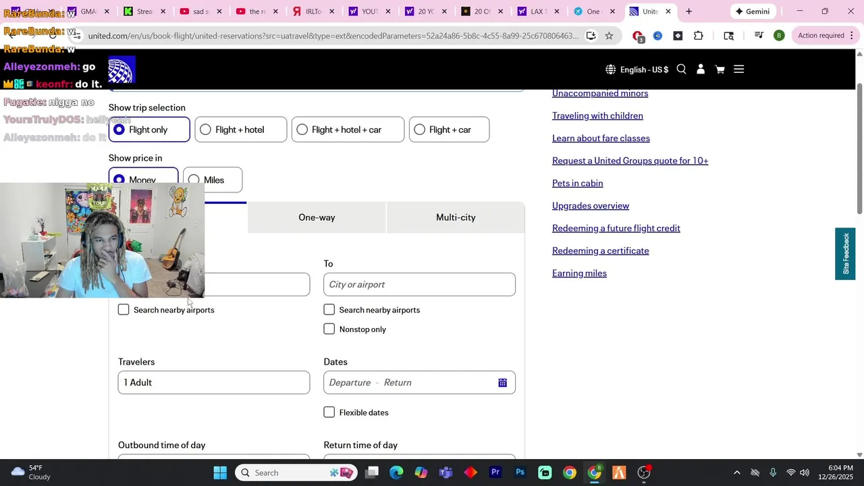Screen dimensions: 864x486
Task: Open the Pets in cabin link
Action: pos(577,183)
